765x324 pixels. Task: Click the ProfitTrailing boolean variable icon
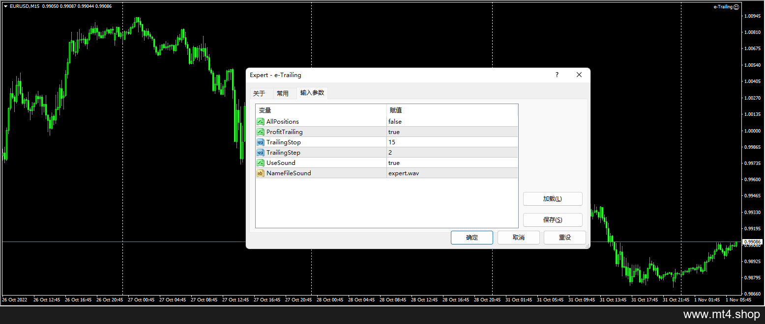tap(261, 132)
